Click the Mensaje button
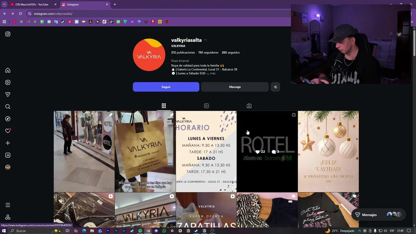Image resolution: width=416 pixels, height=234 pixels. (235, 87)
